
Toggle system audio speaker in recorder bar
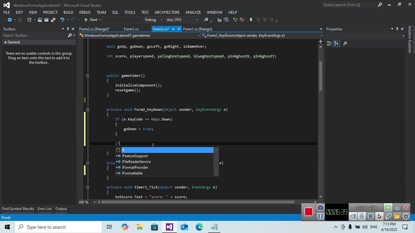[353, 216]
